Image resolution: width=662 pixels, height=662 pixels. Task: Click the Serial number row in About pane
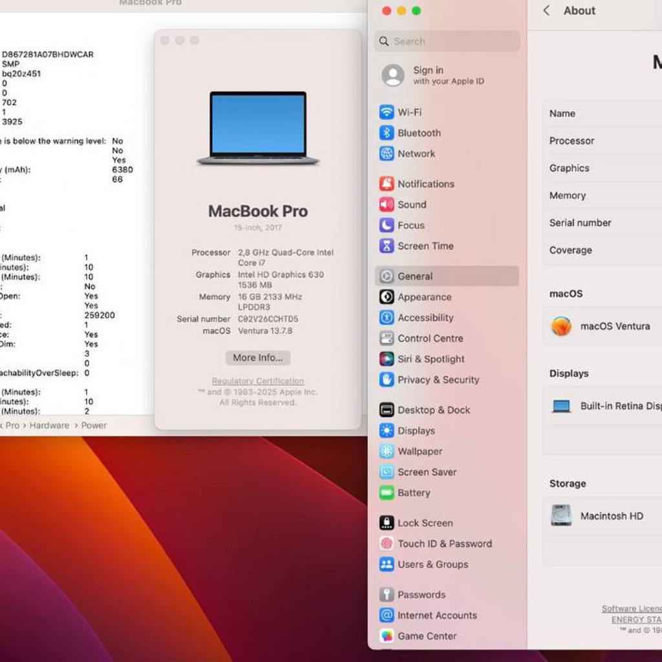coord(602,223)
